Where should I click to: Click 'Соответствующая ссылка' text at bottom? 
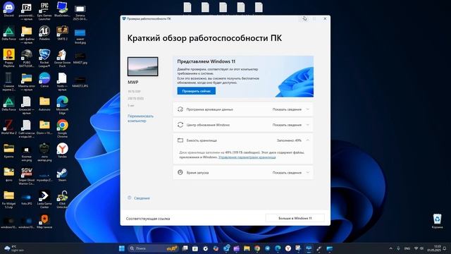(x=148, y=219)
